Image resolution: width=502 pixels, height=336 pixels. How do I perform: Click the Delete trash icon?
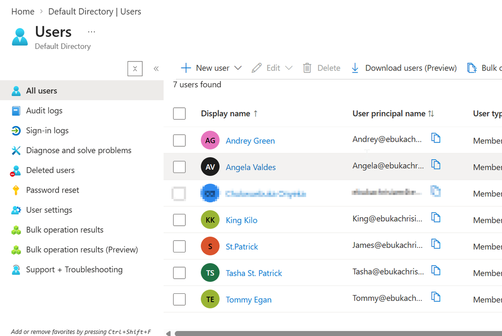tap(307, 68)
